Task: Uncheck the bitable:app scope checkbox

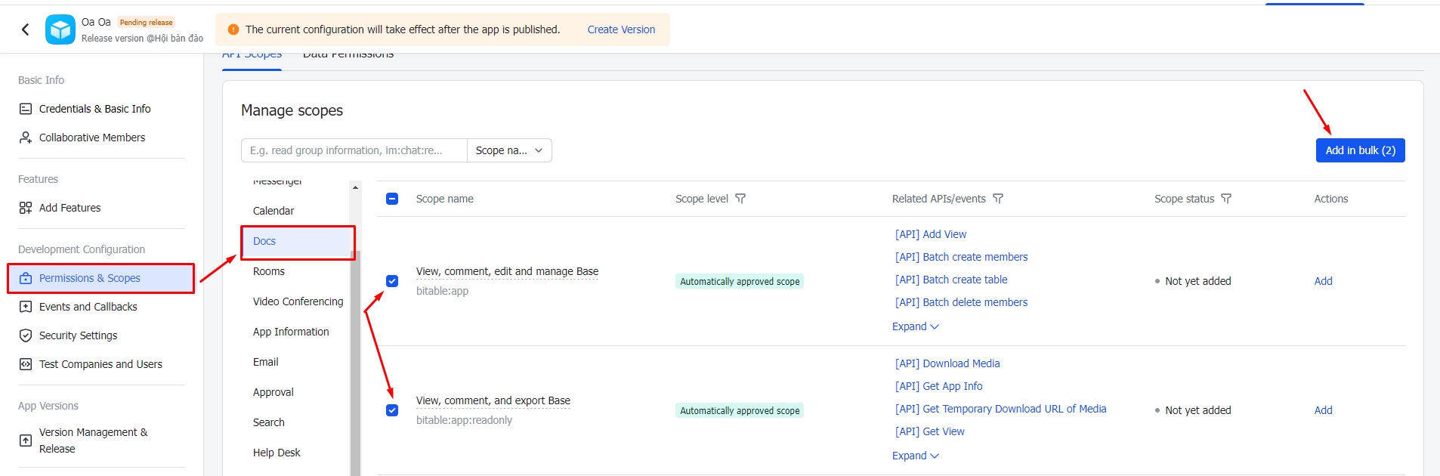Action: tap(392, 281)
